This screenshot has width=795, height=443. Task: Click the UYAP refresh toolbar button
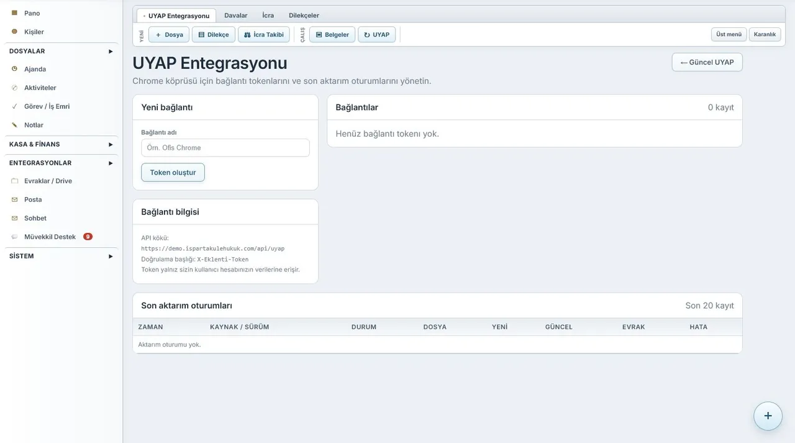pyautogui.click(x=376, y=35)
